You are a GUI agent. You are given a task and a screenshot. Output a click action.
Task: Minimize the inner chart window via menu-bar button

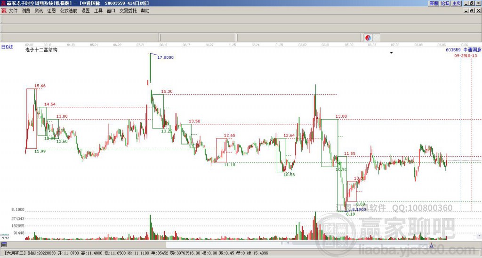[x=466, y=11]
